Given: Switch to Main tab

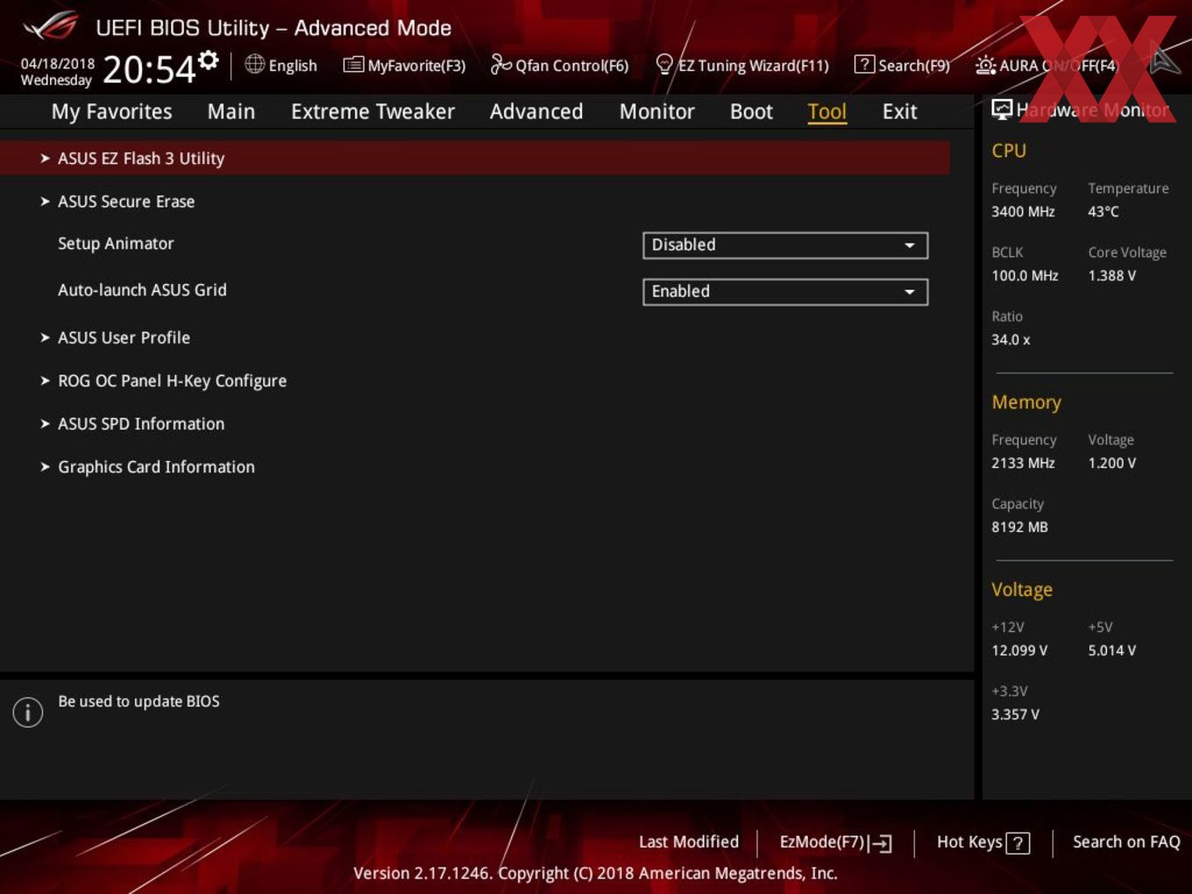Looking at the screenshot, I should tap(231, 111).
